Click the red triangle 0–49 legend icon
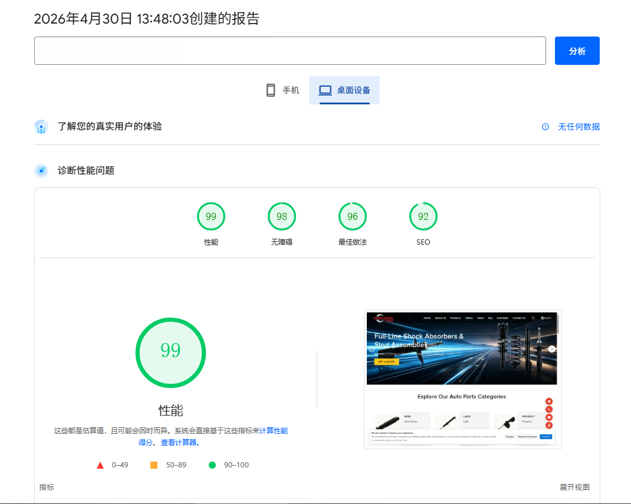Screen dimensions: 631x504 (100, 465)
